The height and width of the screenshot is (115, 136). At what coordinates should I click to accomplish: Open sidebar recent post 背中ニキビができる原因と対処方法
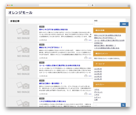click(x=108, y=35)
